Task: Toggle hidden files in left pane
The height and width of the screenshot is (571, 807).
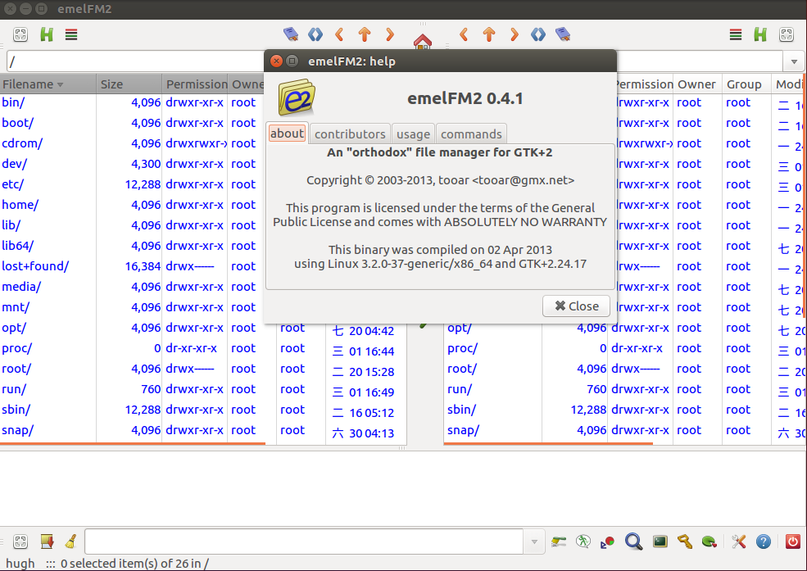Action: tap(47, 34)
